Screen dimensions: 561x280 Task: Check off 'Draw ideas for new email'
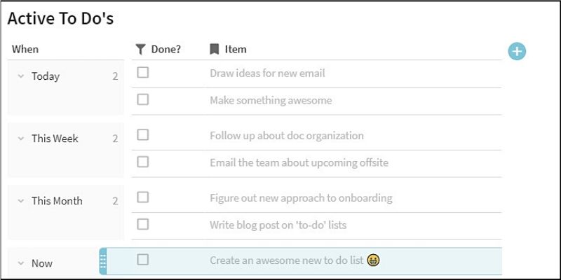pos(143,72)
